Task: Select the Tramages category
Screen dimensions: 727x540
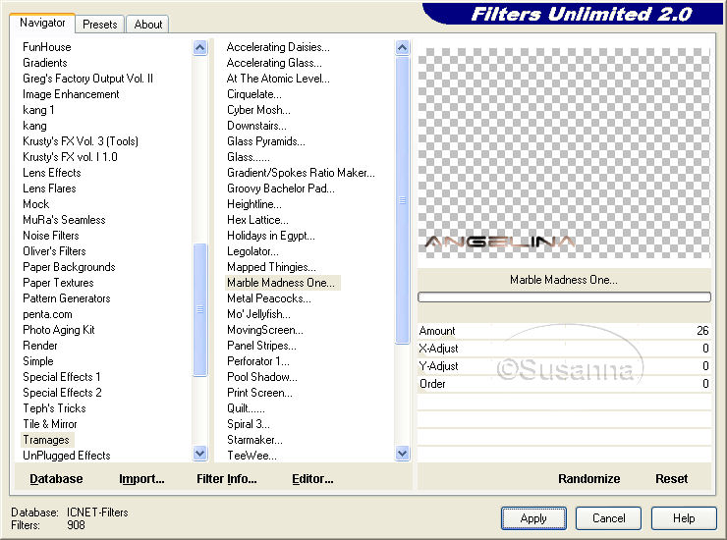Action: tap(46, 440)
